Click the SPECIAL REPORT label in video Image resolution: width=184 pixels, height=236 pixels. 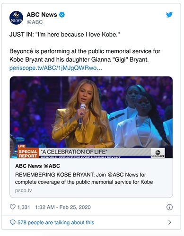click(28, 153)
